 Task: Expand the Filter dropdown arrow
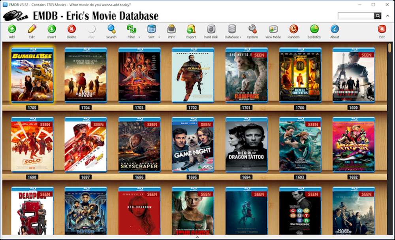click(x=139, y=37)
